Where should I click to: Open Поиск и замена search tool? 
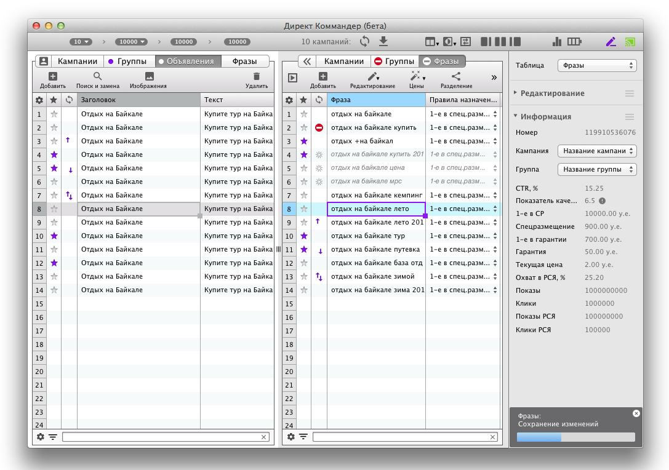[98, 80]
